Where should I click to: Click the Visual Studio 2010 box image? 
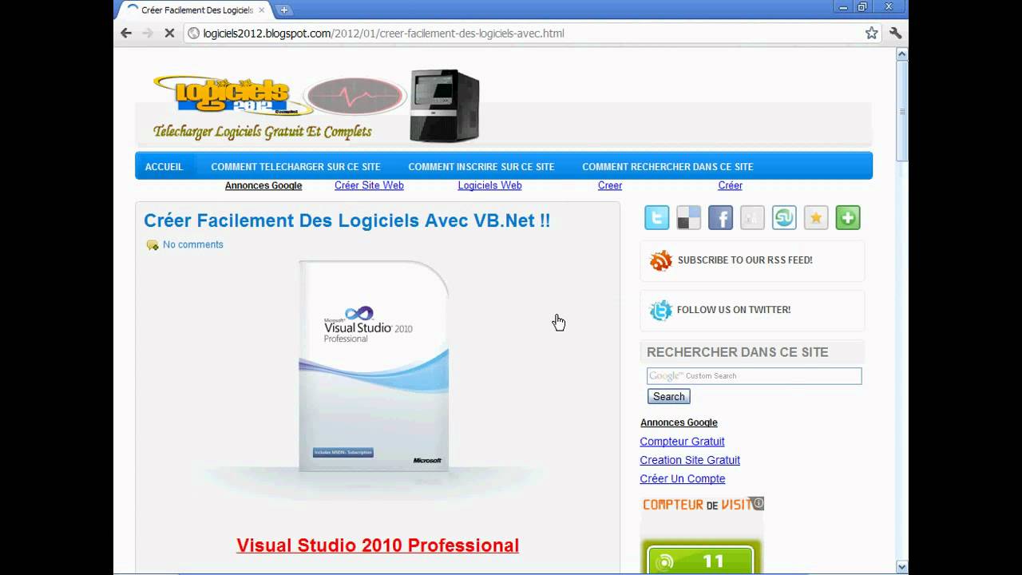coord(374,366)
